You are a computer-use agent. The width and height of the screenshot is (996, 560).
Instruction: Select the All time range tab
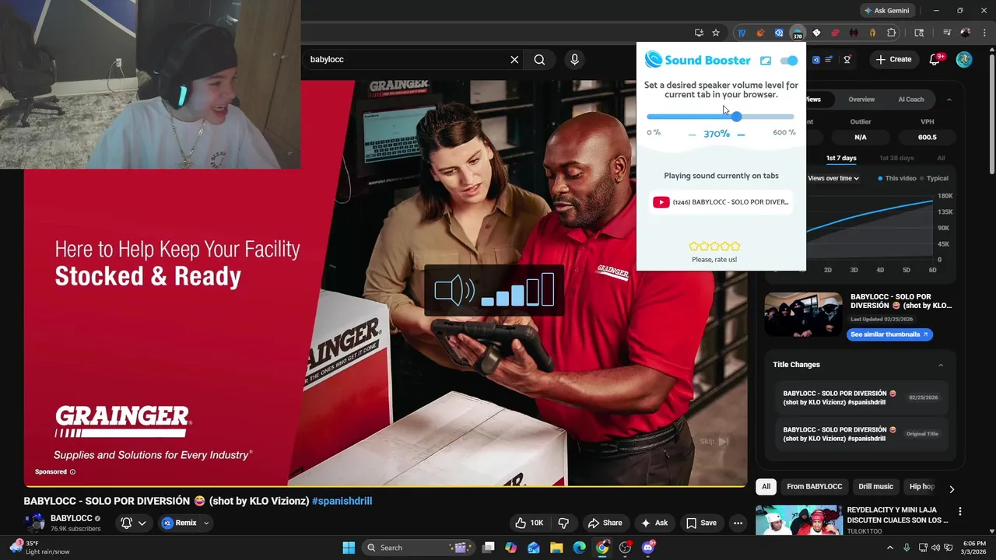[x=941, y=158]
